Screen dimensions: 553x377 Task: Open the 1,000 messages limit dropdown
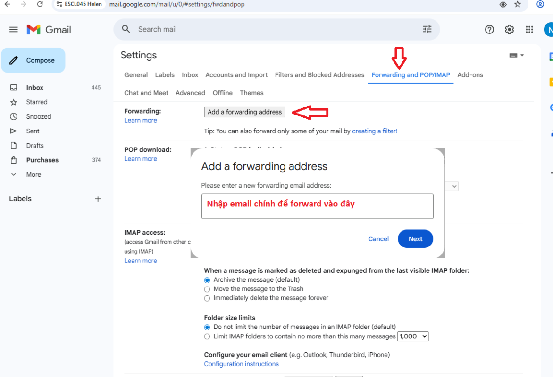tap(413, 336)
